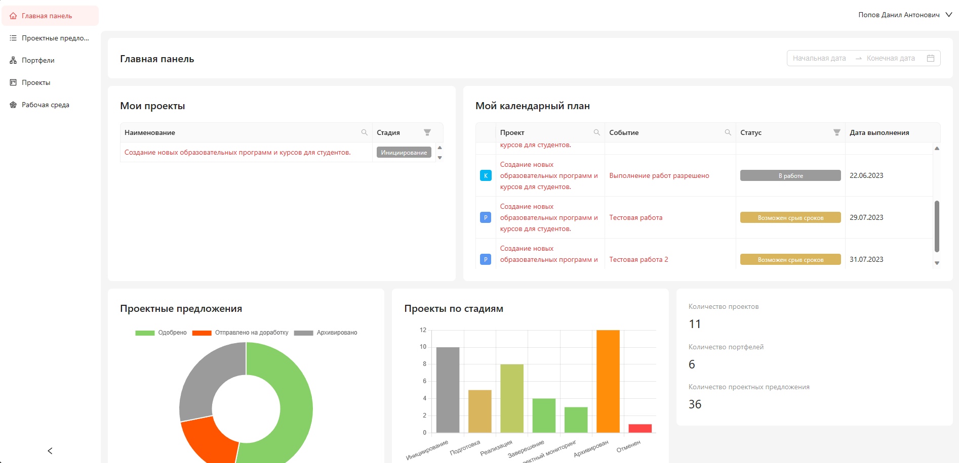Click the P icon for Тестовая работа 2 row
This screenshot has width=959, height=463.
click(486, 259)
